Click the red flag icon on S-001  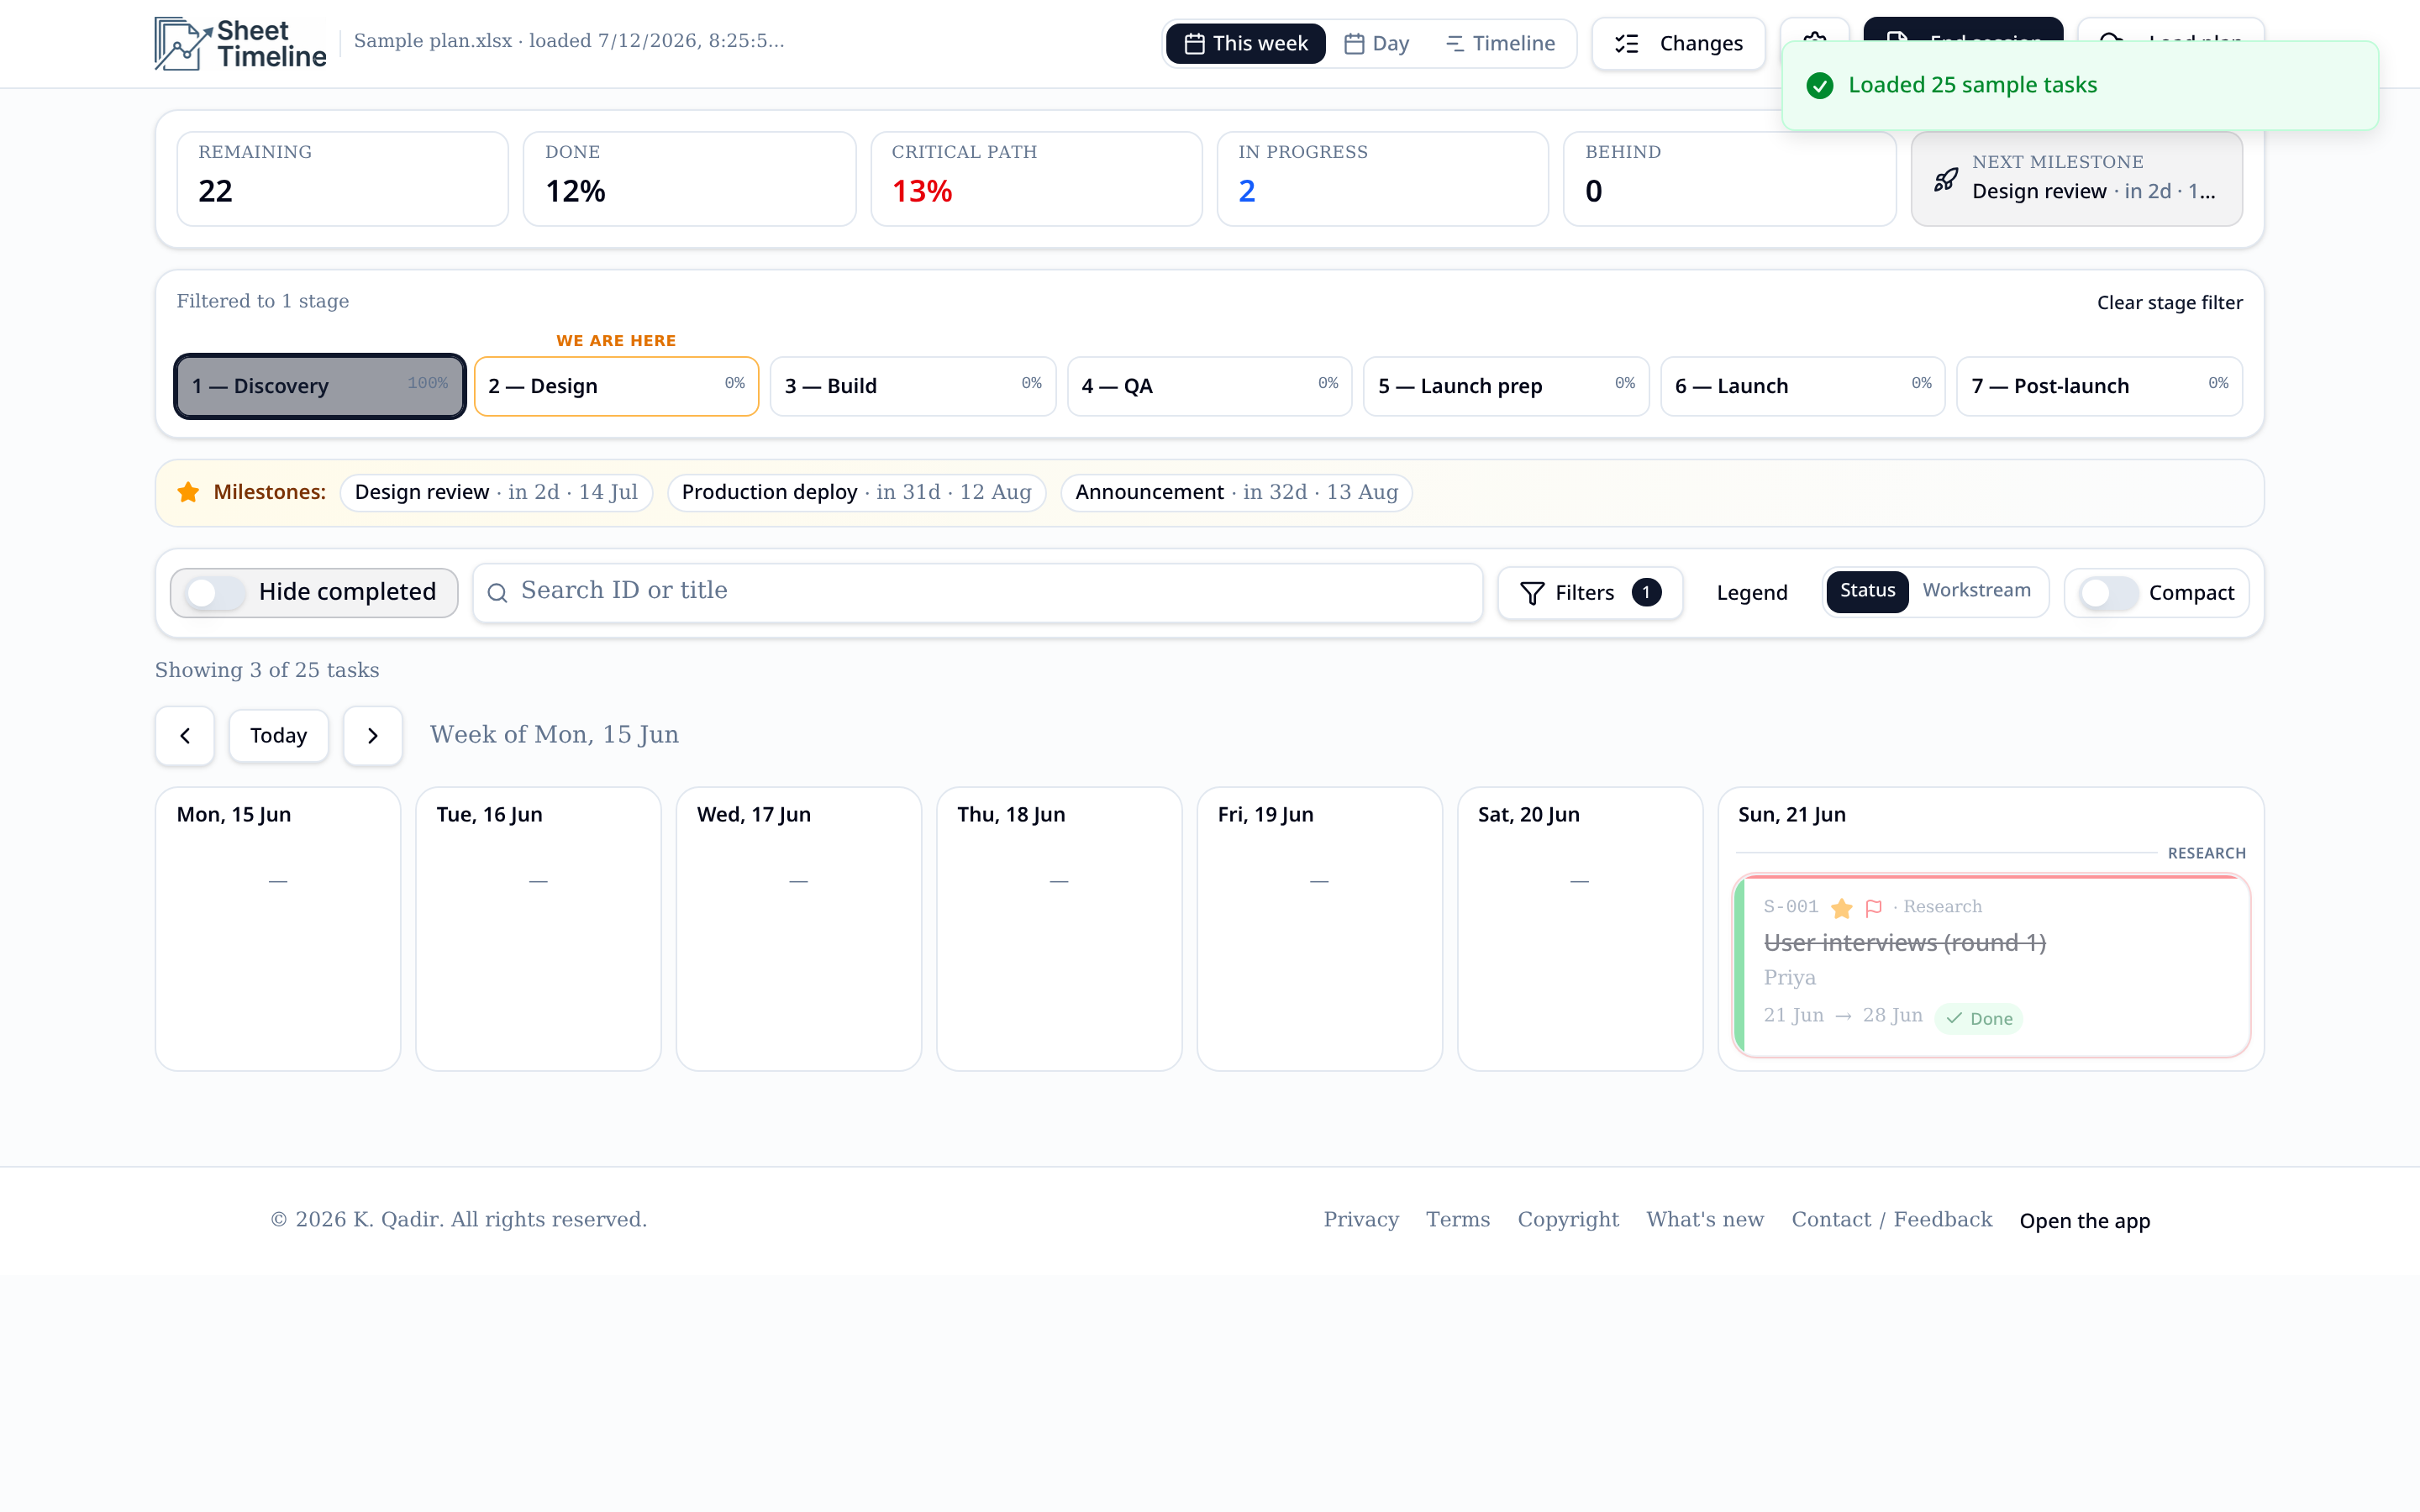point(1874,908)
